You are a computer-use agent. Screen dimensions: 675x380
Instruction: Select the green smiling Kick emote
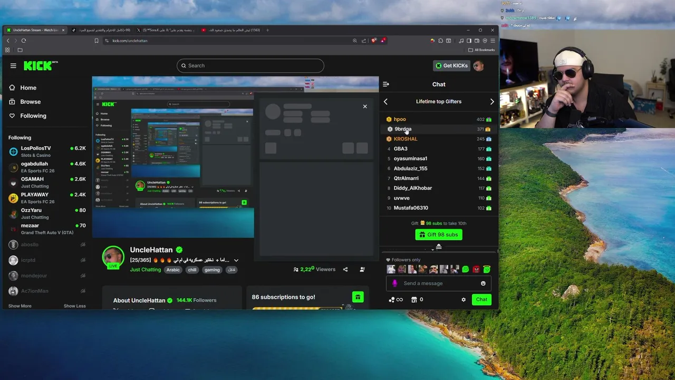pyautogui.click(x=466, y=269)
